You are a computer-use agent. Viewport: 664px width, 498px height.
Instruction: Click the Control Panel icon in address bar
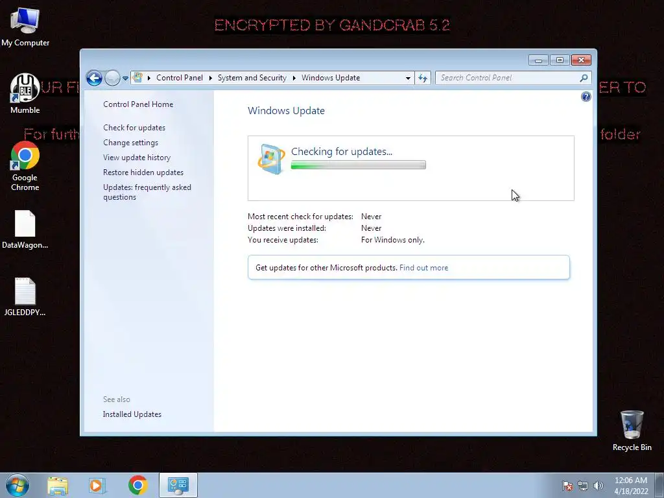click(137, 78)
